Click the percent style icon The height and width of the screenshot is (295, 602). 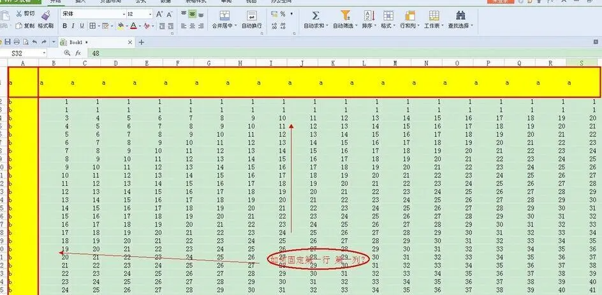click(283, 14)
